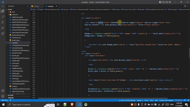Open signInProcess.php file

click(18, 91)
